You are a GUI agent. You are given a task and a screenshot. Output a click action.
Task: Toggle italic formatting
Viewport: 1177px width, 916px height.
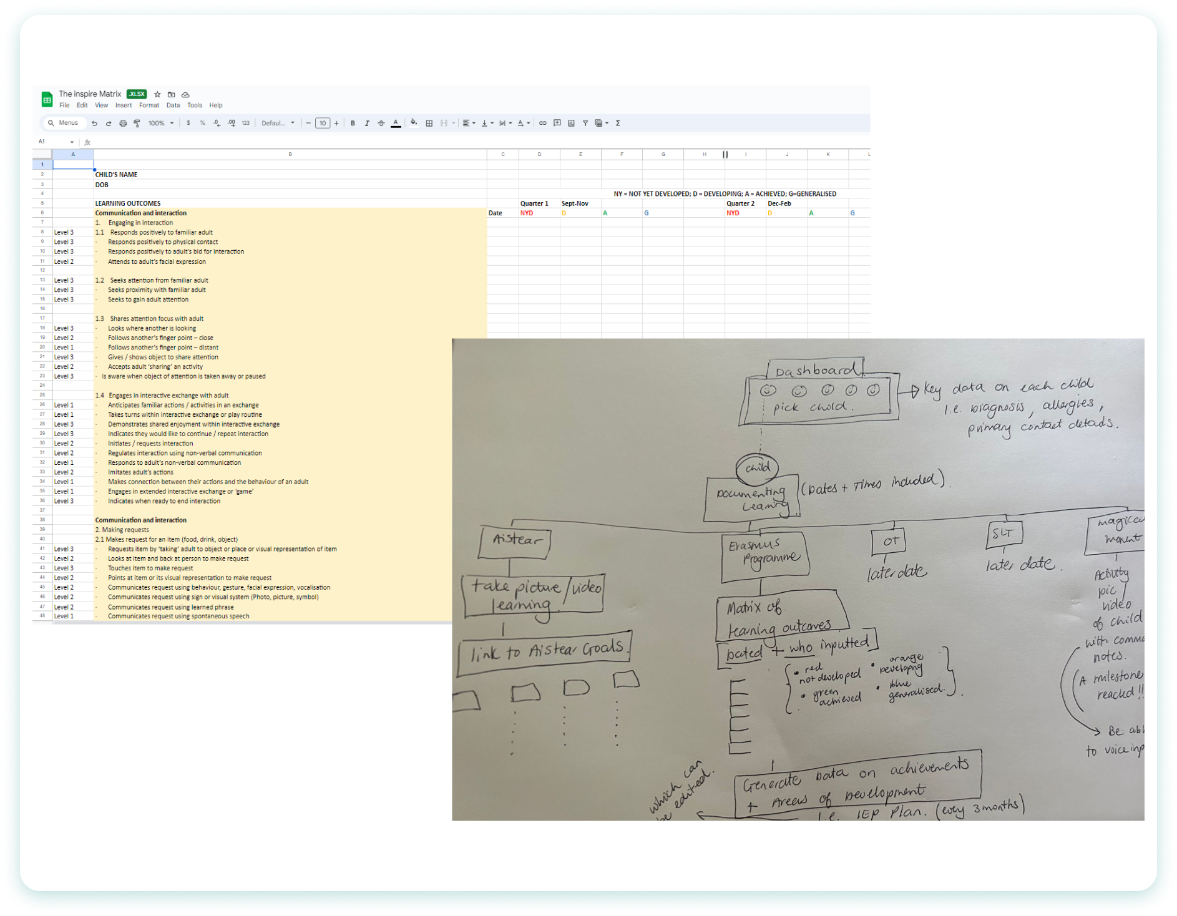(367, 124)
